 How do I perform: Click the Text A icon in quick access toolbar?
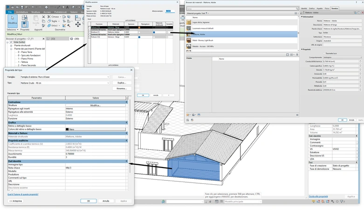coord(66,7)
